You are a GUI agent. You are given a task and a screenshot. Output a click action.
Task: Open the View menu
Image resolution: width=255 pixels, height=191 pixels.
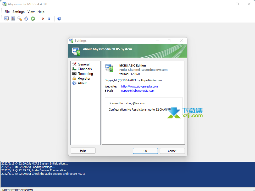[31, 12]
